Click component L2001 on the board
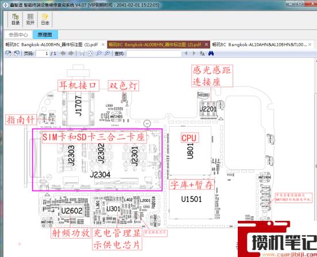 pyautogui.click(x=145, y=200)
